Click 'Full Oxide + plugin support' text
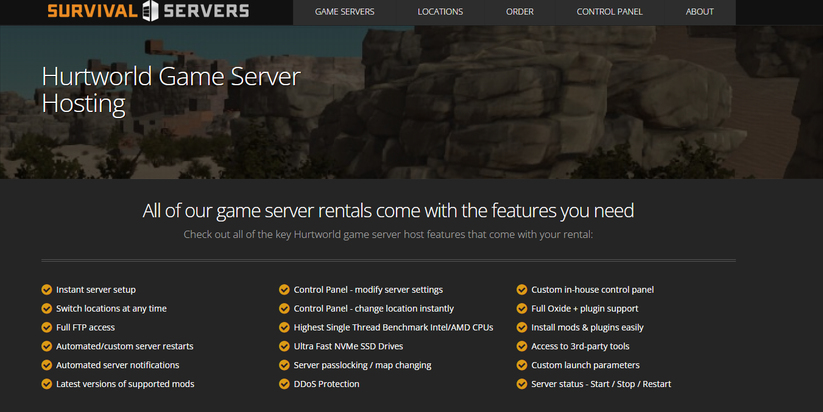Screen dimensions: 823x412 coord(585,309)
